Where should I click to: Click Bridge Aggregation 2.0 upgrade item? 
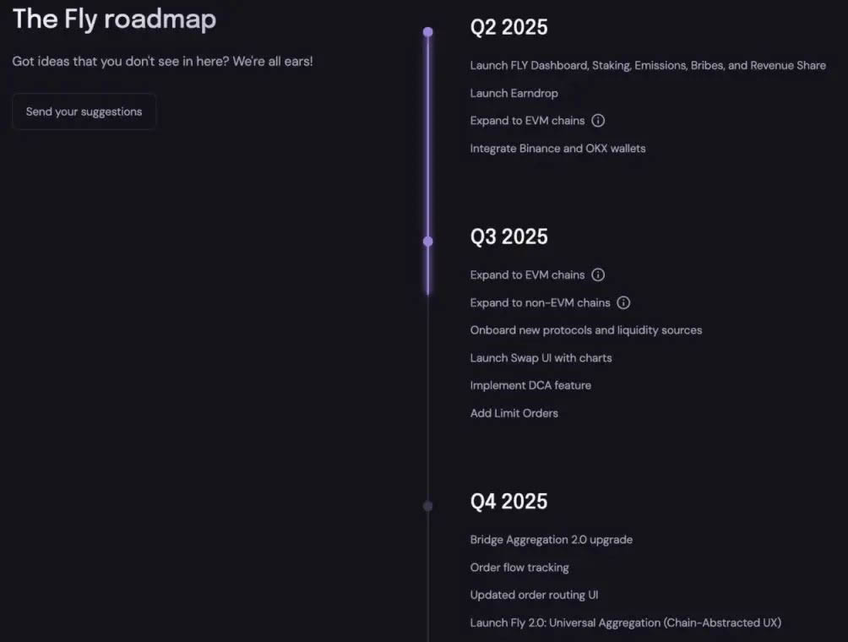pyautogui.click(x=551, y=540)
